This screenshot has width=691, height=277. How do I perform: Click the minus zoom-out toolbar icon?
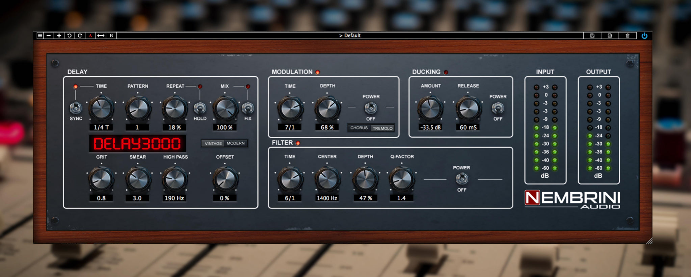point(49,35)
